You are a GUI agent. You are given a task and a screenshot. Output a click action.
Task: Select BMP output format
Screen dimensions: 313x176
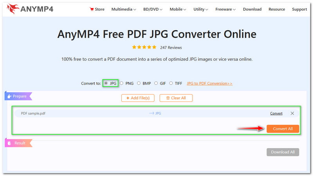point(139,83)
